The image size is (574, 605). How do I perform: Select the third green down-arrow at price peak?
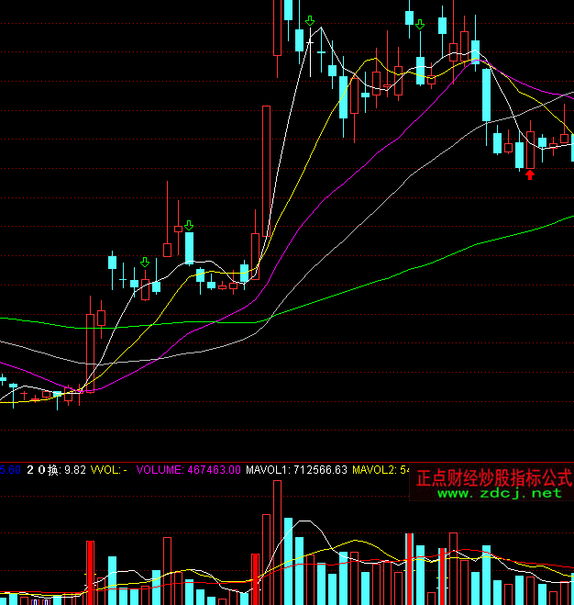point(311,20)
